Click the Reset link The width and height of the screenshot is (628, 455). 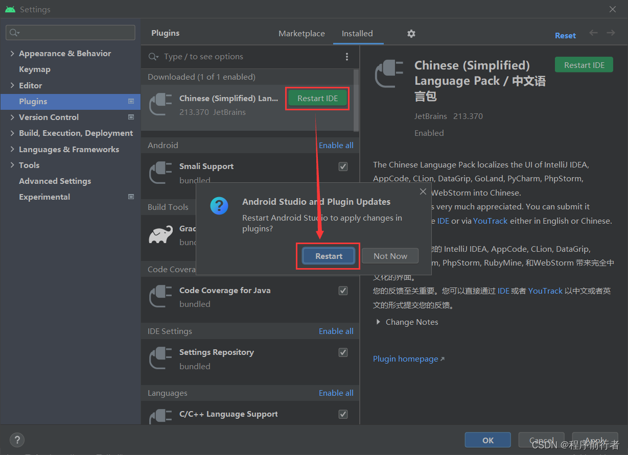(565, 35)
